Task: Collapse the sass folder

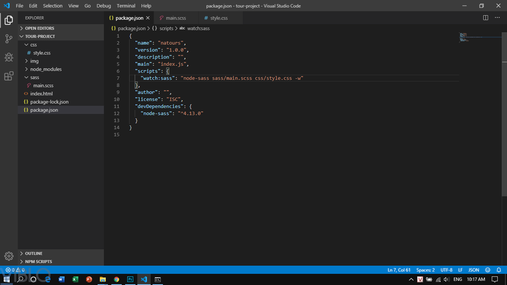Action: [x=35, y=77]
